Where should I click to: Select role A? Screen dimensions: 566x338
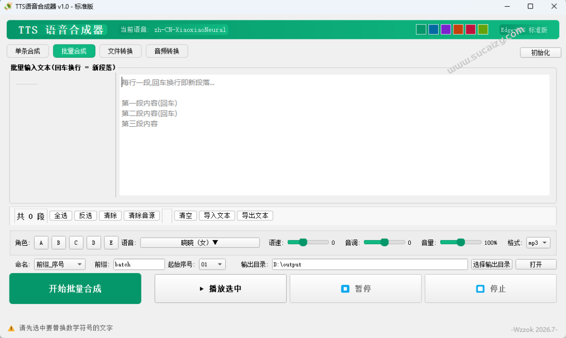pos(41,243)
